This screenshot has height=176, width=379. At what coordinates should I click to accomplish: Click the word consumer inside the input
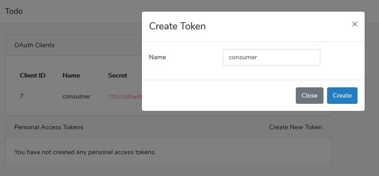click(x=243, y=57)
